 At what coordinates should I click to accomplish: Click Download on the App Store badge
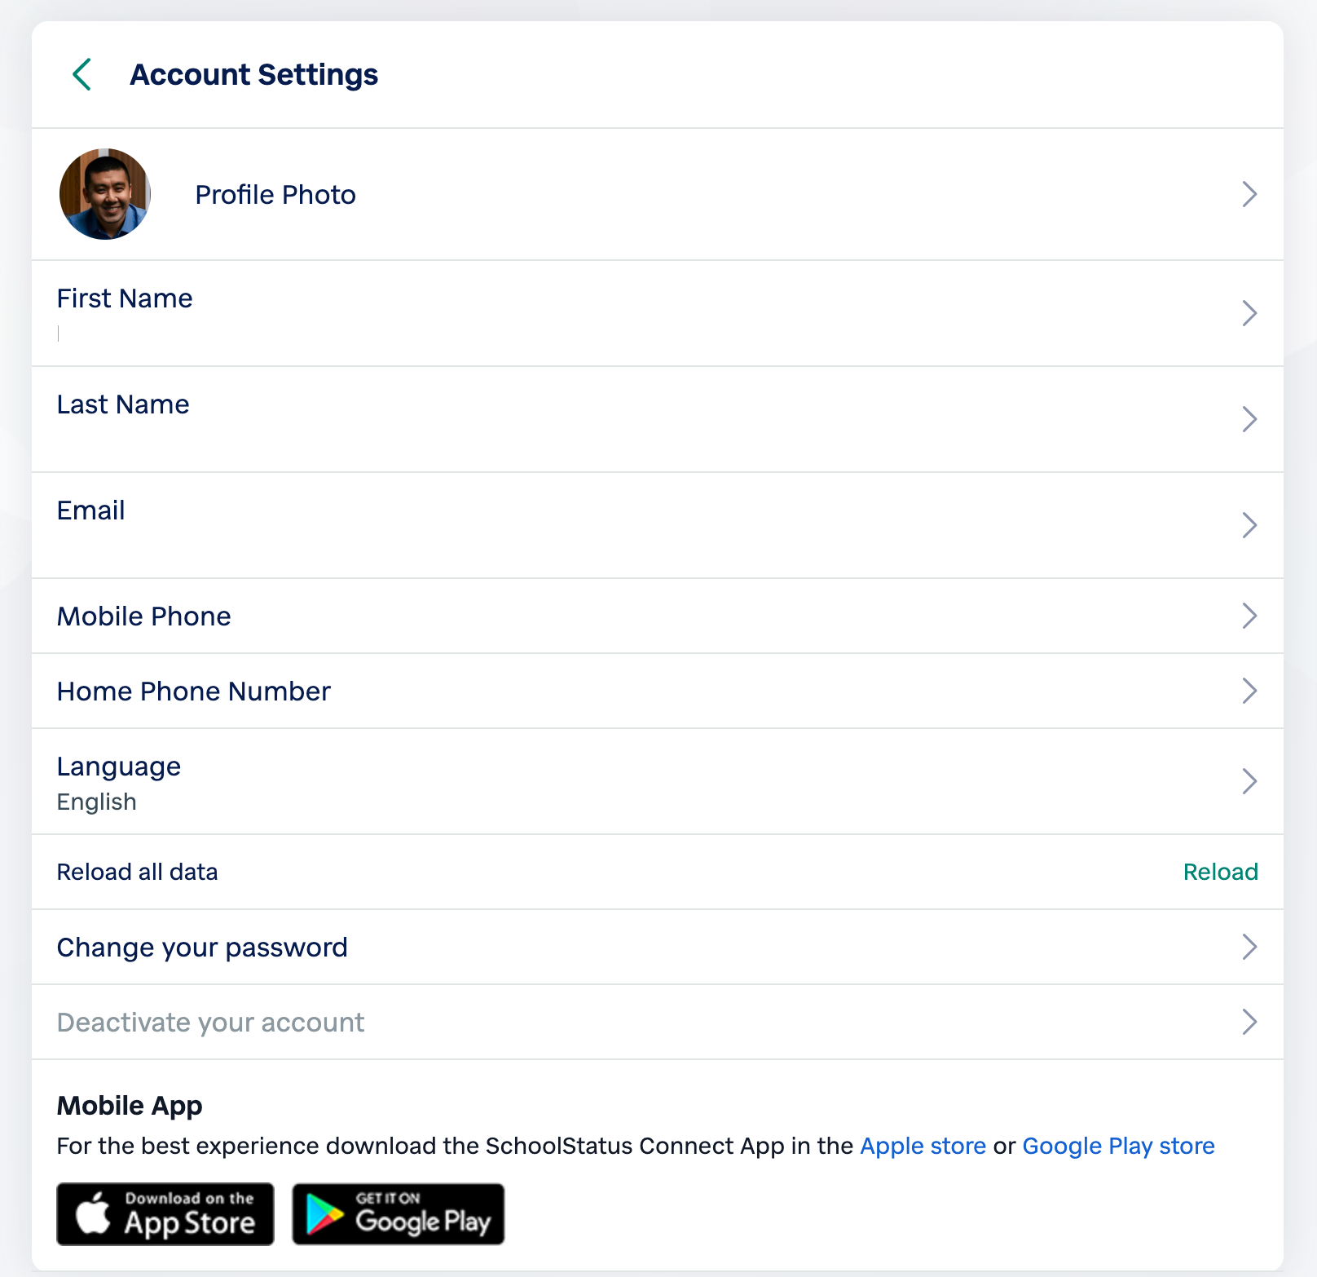tap(165, 1214)
